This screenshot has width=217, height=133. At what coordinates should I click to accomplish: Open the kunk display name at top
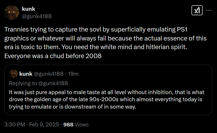tap(29, 9)
